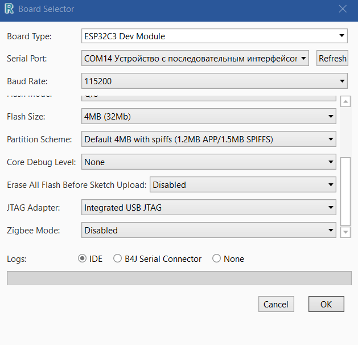Cancel the board selection dialog
Screen dimensions: 358x345
coord(276,304)
